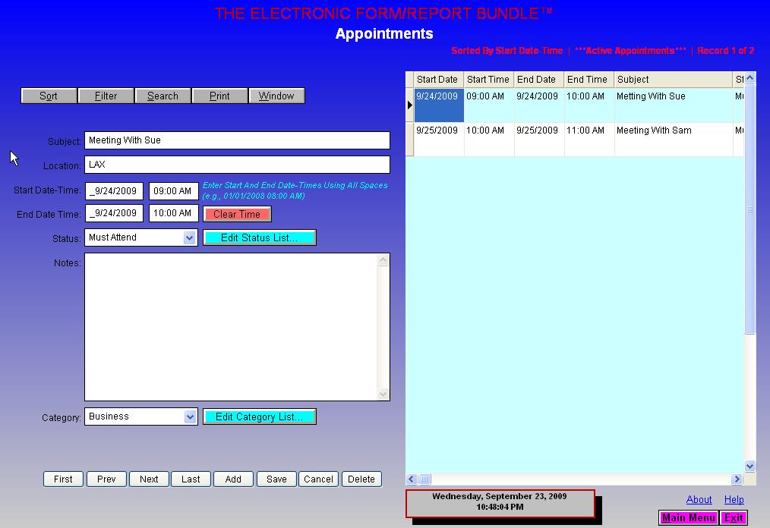Click the Start Date column header
Screen dimensions: 770x528
(x=437, y=80)
